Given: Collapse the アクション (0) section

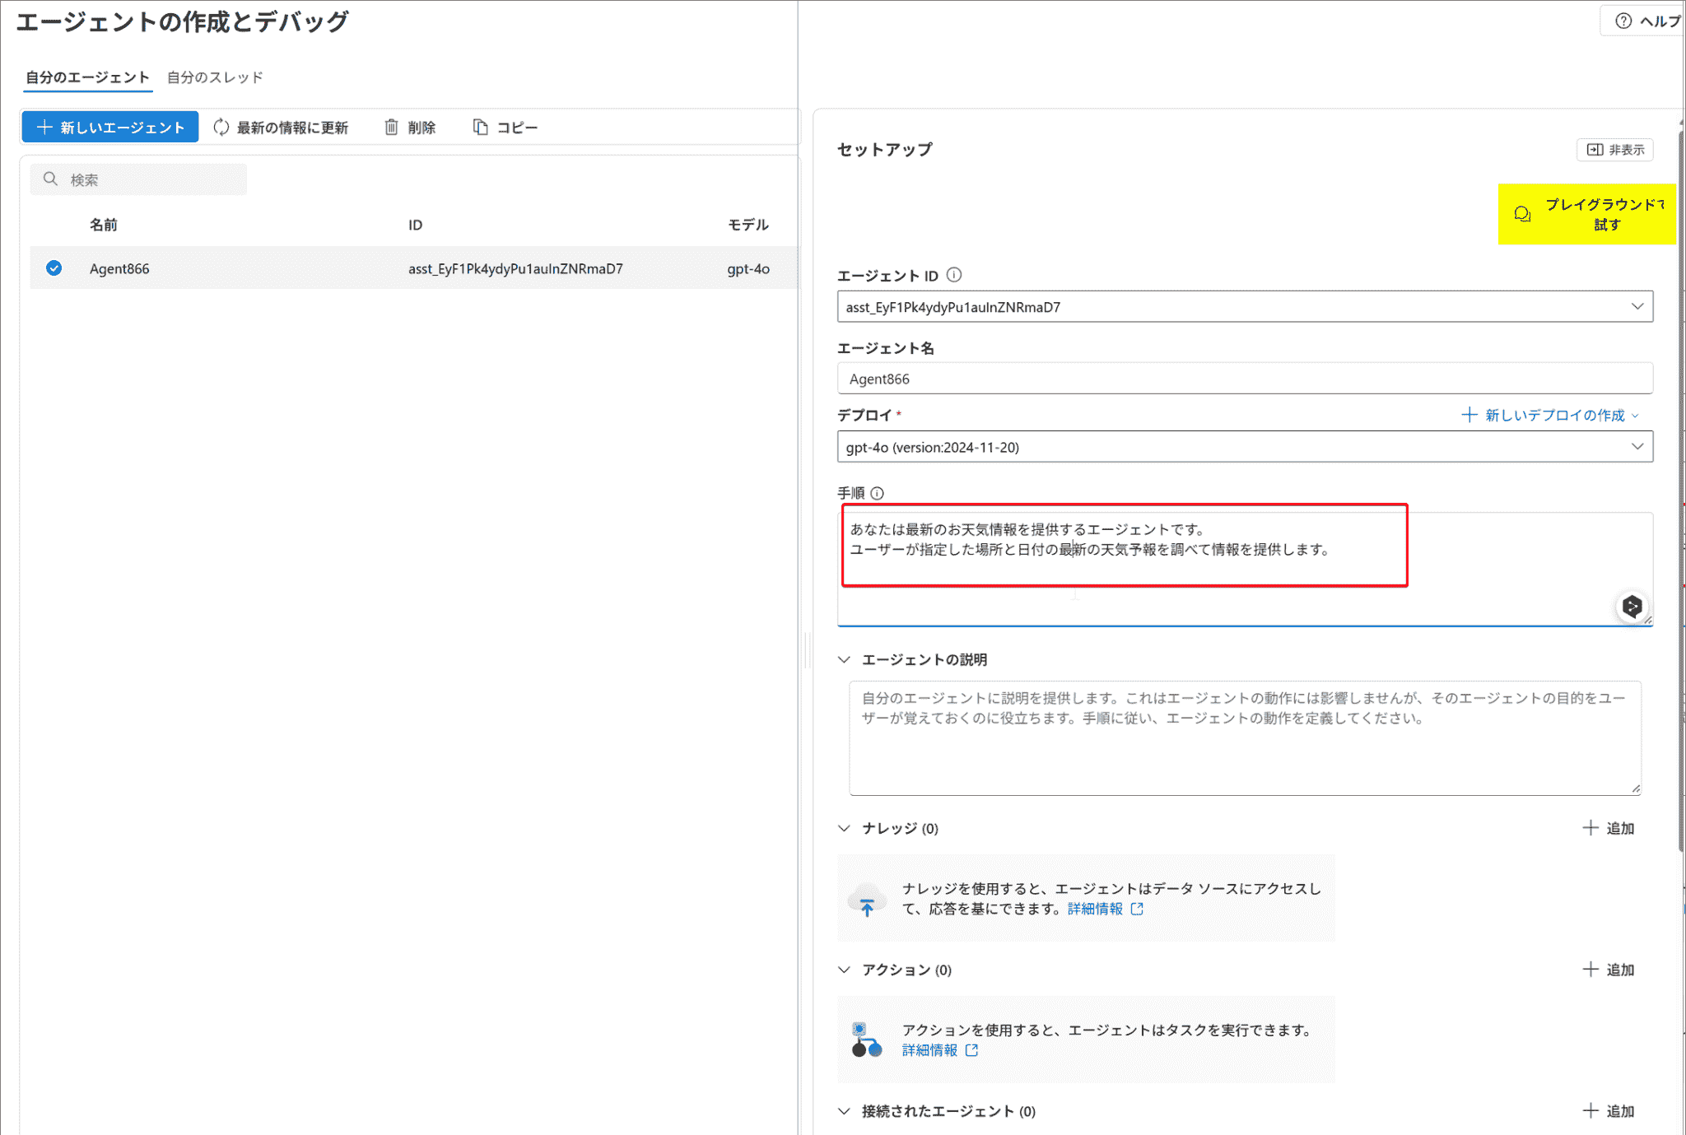Looking at the screenshot, I should 844,970.
